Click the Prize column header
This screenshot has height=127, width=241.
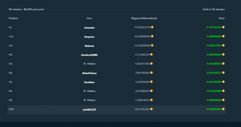222,18
